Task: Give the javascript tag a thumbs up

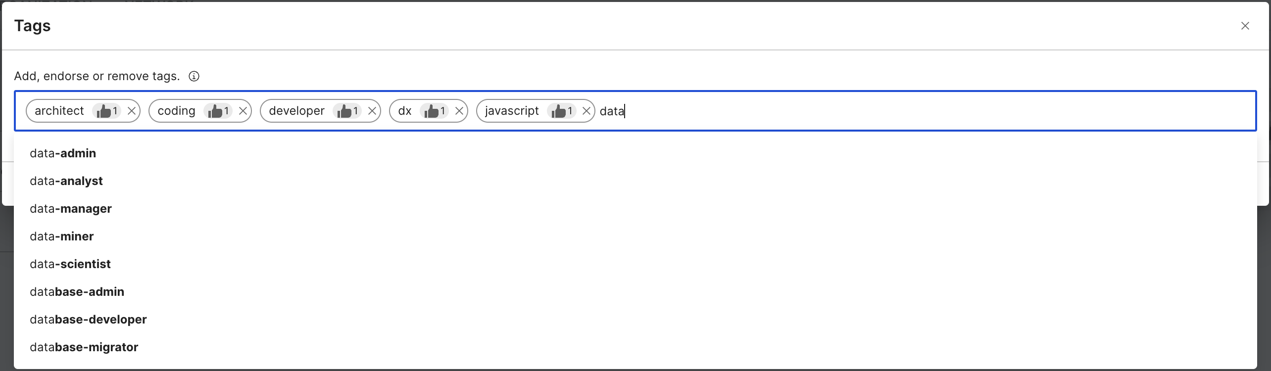Action: tap(559, 111)
